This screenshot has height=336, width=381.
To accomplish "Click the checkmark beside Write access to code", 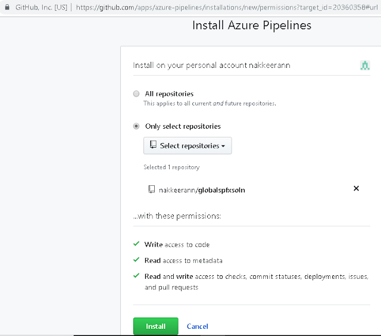I will click(136, 244).
